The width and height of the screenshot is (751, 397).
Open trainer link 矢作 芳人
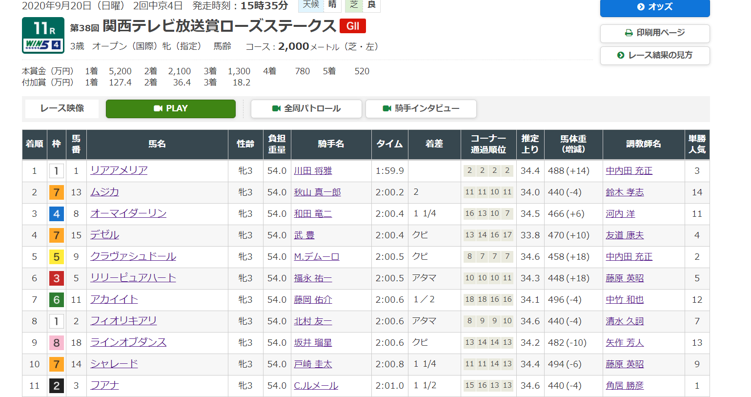[x=625, y=343]
